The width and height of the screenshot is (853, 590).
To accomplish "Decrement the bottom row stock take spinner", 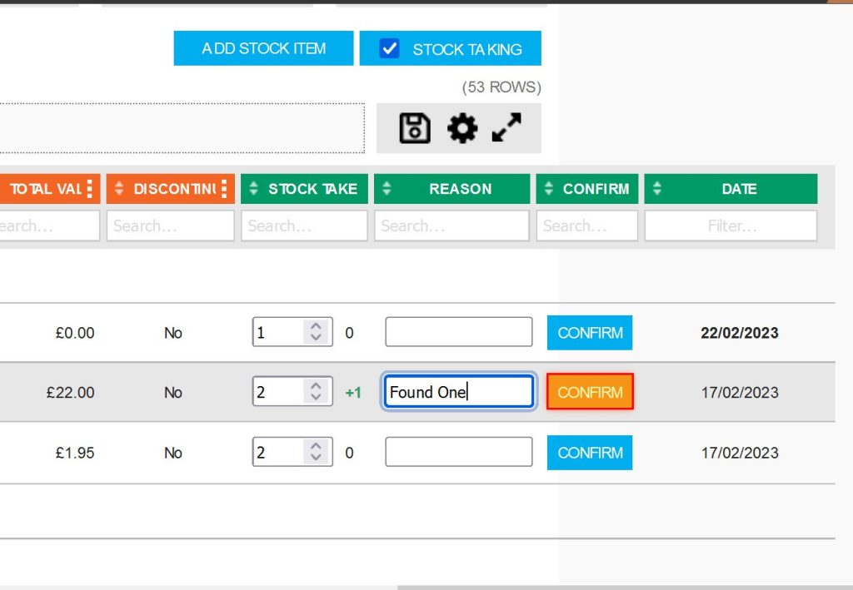I will [x=316, y=459].
